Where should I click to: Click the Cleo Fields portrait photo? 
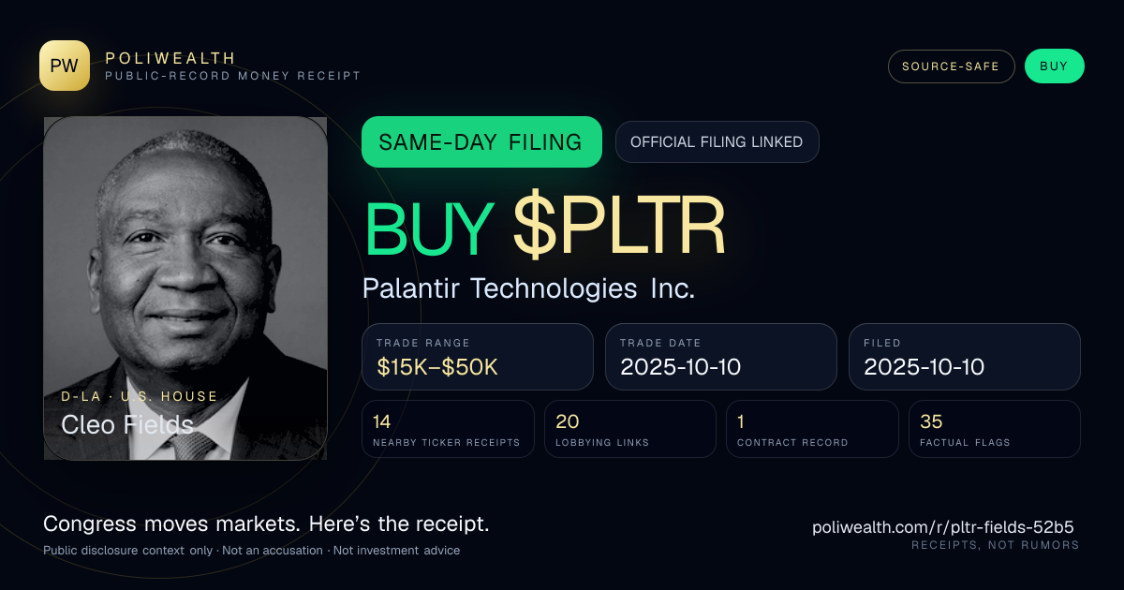click(x=185, y=288)
